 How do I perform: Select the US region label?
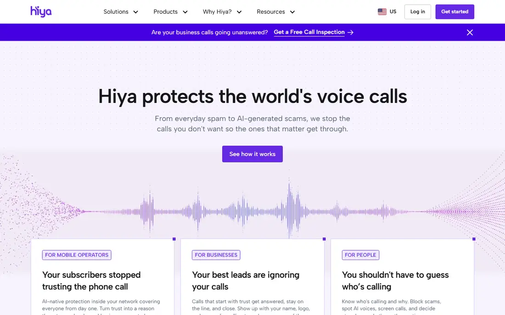point(393,11)
